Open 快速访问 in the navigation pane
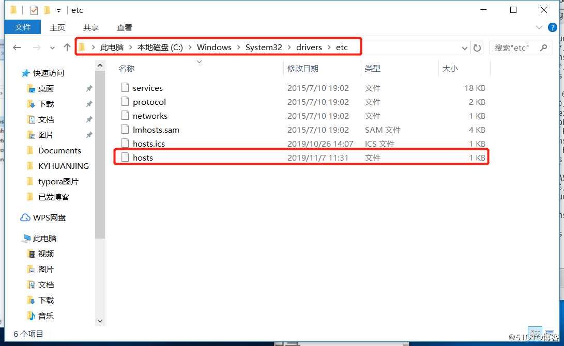The height and width of the screenshot is (346, 564). 48,73
